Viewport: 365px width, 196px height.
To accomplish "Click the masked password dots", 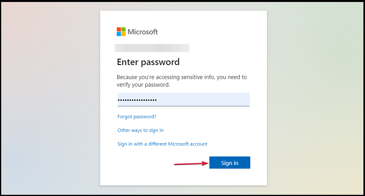I will tap(137, 100).
